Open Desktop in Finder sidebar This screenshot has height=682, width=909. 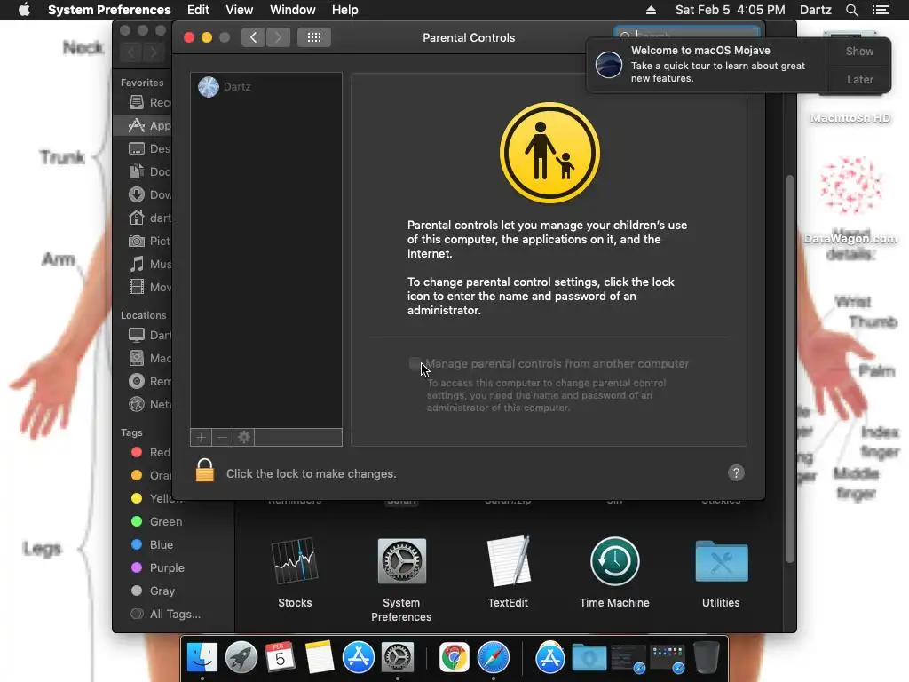[x=149, y=148]
